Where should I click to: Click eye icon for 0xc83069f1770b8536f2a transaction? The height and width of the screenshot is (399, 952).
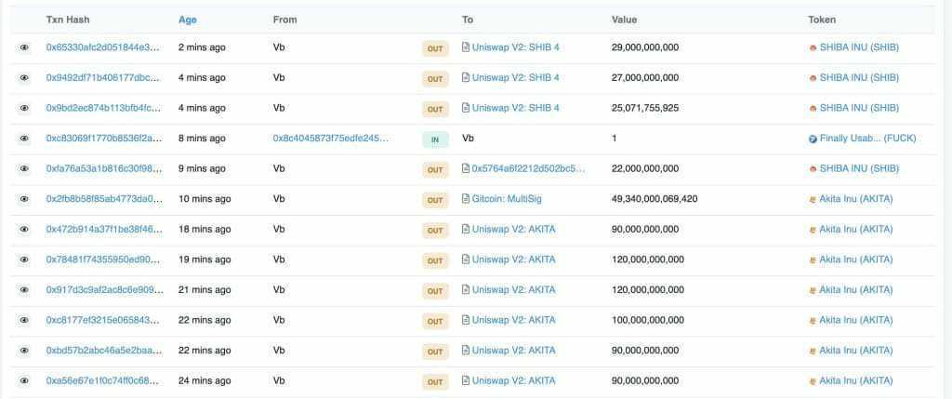[x=24, y=139]
